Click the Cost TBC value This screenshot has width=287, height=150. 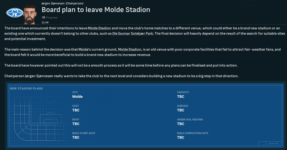point(76,110)
